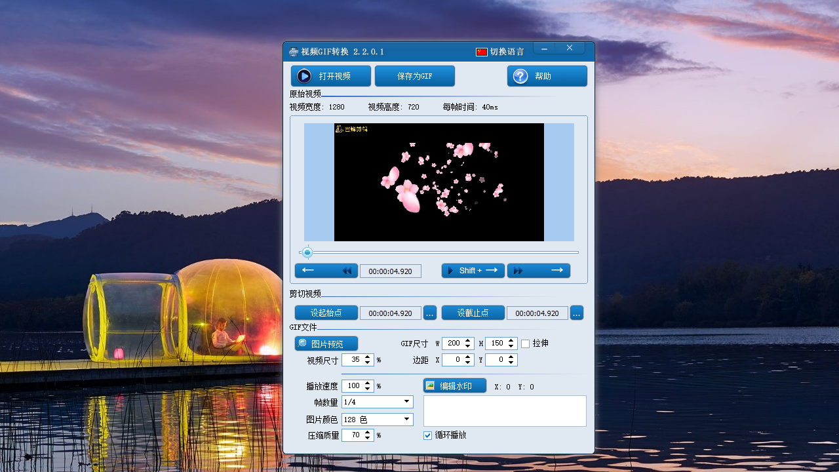Click the 切换语言 language flag icon
Image resolution: width=839 pixels, height=472 pixels.
pos(482,52)
